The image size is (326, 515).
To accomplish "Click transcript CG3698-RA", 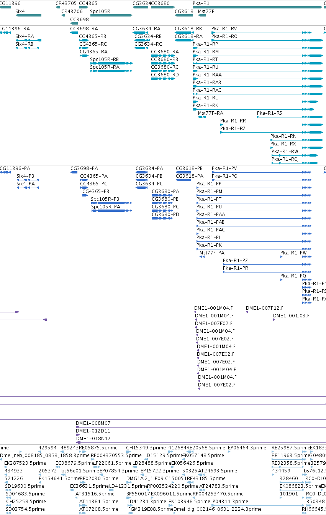I will click(84, 29).
